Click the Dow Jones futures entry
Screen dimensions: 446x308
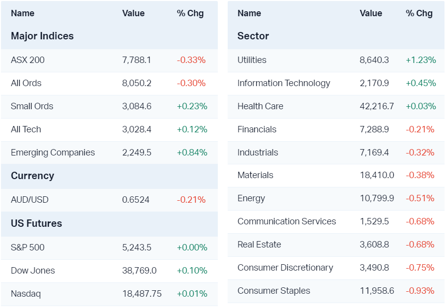(33, 271)
